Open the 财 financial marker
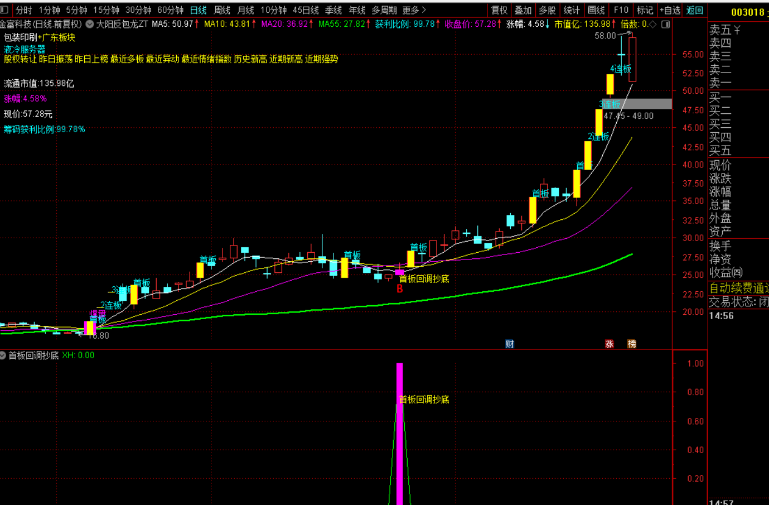Image resolution: width=769 pixels, height=505 pixels. point(510,344)
